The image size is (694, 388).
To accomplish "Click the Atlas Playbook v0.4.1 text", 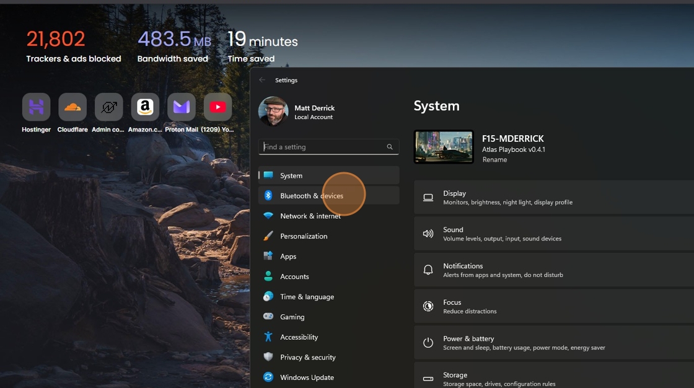I will coord(514,149).
